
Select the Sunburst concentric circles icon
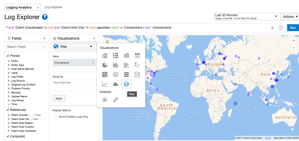point(115,74)
